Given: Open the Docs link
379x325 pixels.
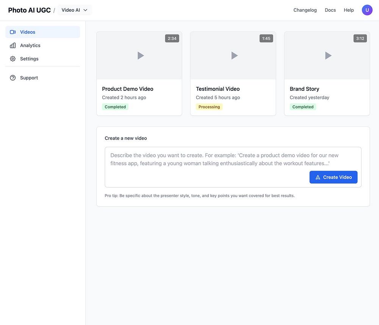Looking at the screenshot, I should tap(330, 10).
